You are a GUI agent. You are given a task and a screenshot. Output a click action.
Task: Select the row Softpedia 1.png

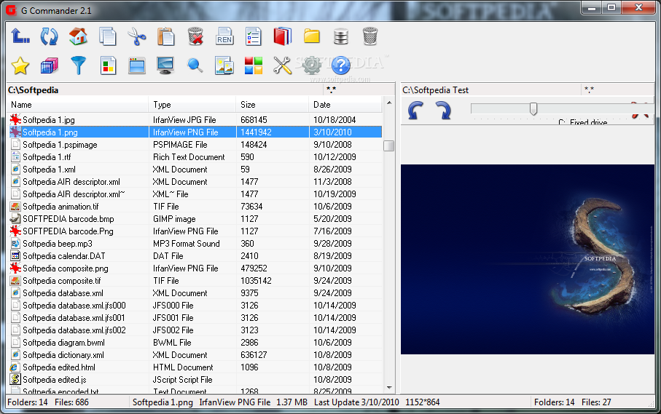coord(195,132)
